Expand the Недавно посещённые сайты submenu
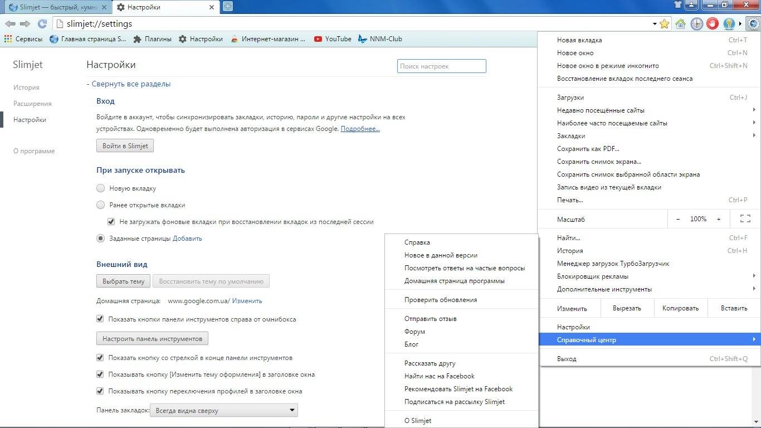This screenshot has height=428, width=761. 650,110
